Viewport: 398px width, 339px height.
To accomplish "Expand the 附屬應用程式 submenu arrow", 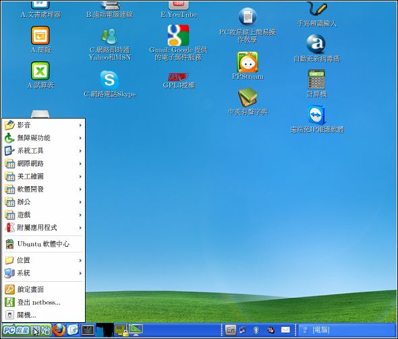I will point(80,228).
